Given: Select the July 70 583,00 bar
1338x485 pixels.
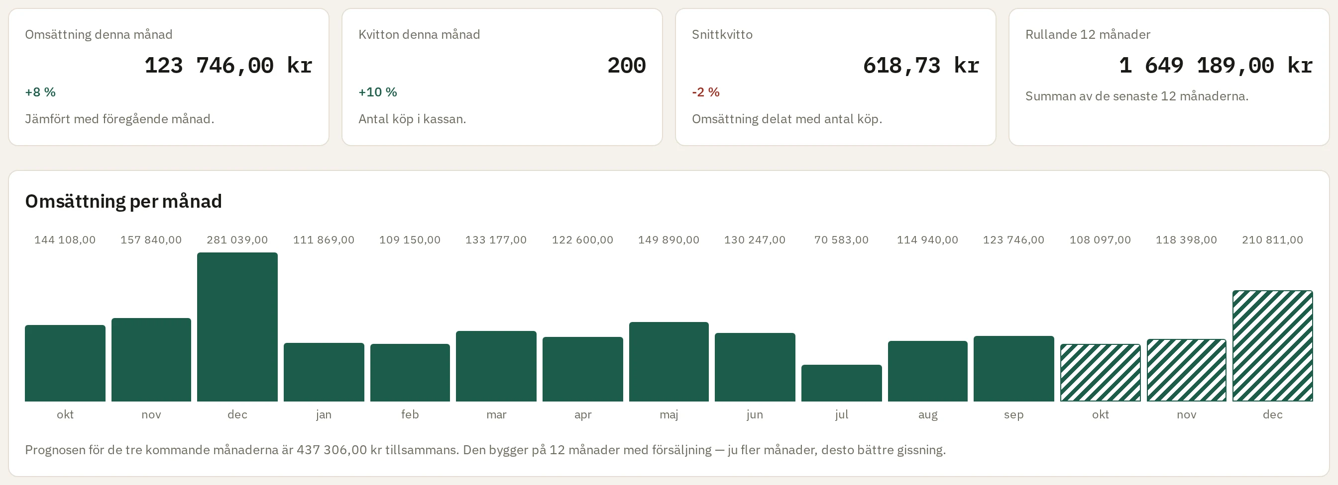Looking at the screenshot, I should [841, 383].
